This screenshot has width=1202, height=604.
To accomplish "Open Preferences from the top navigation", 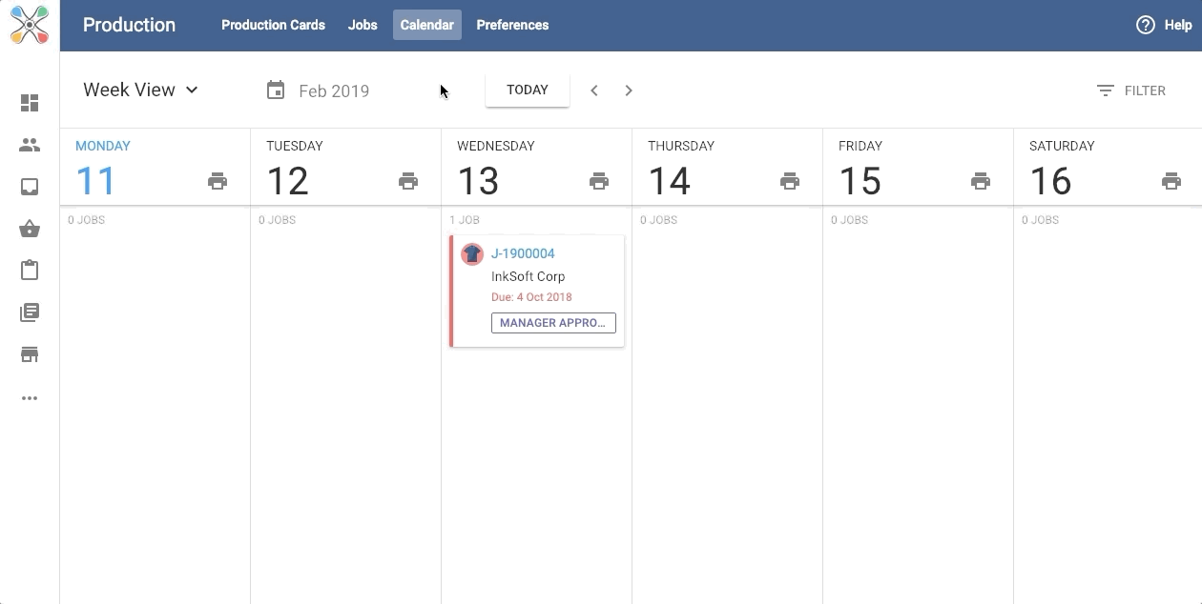I will [512, 25].
